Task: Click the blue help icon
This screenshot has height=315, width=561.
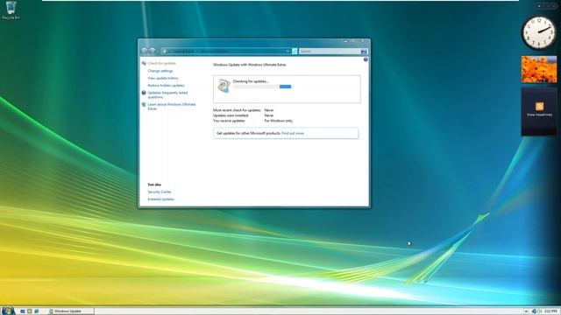Action: point(366,59)
